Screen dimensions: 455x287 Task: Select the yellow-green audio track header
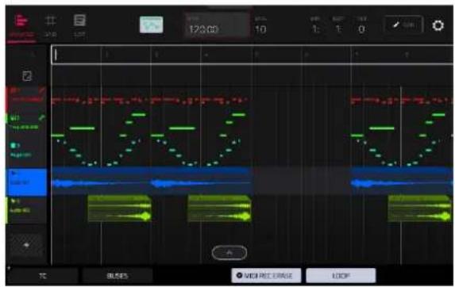click(x=26, y=210)
